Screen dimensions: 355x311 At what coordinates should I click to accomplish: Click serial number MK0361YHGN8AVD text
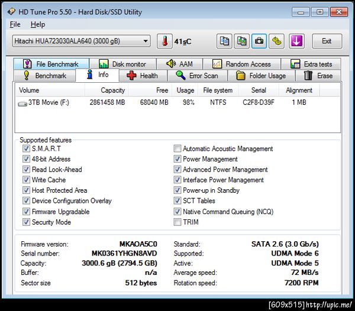point(124,253)
